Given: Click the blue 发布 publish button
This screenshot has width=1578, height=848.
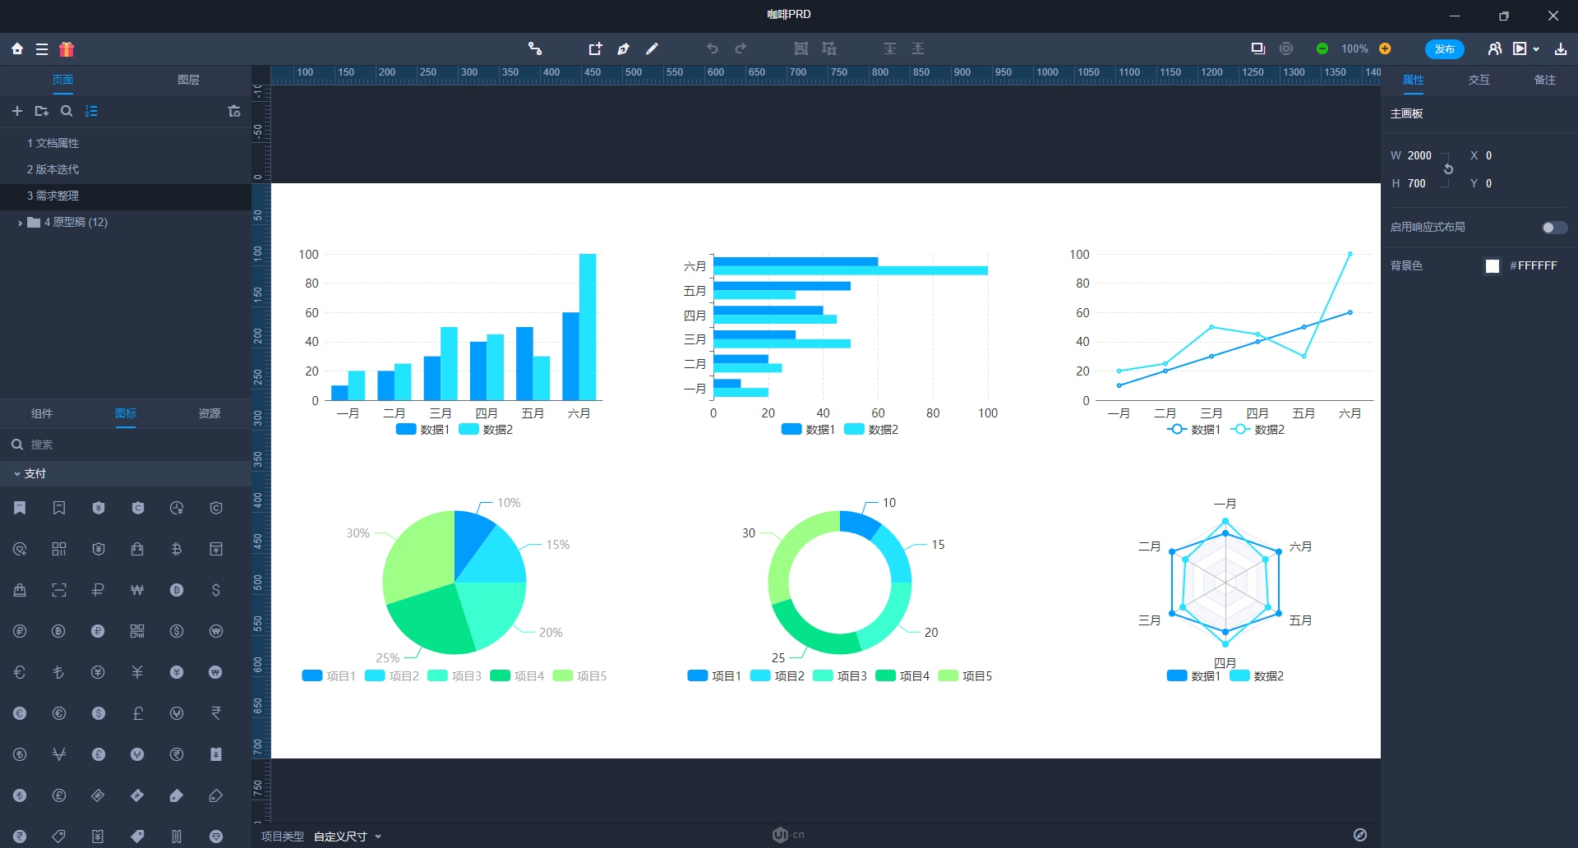Looking at the screenshot, I should (1444, 49).
